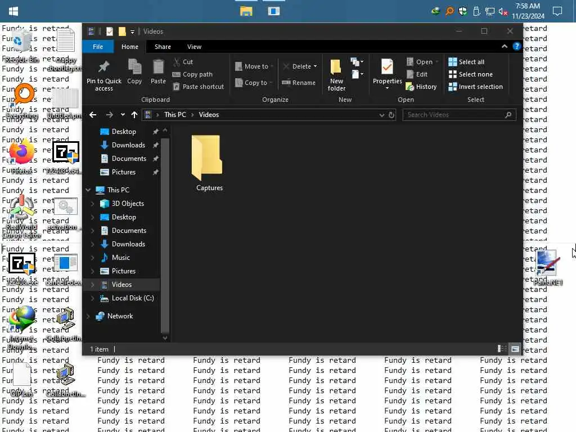The height and width of the screenshot is (432, 576).
Task: Open the Delete dropdown arrow
Action: (x=315, y=66)
